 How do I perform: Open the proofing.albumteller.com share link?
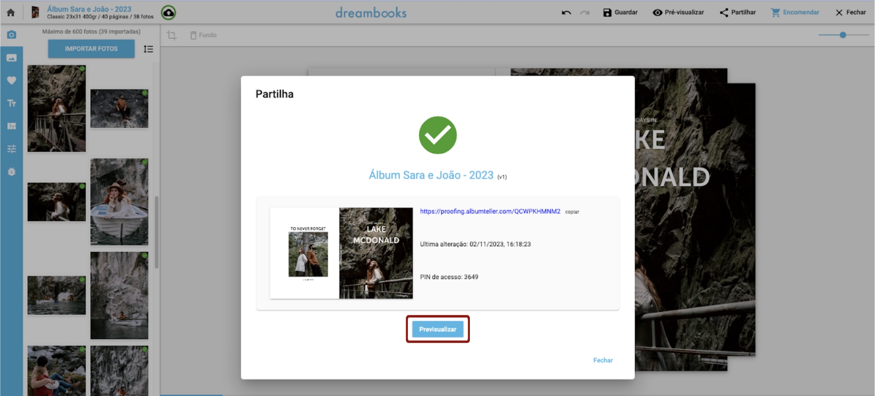490,211
